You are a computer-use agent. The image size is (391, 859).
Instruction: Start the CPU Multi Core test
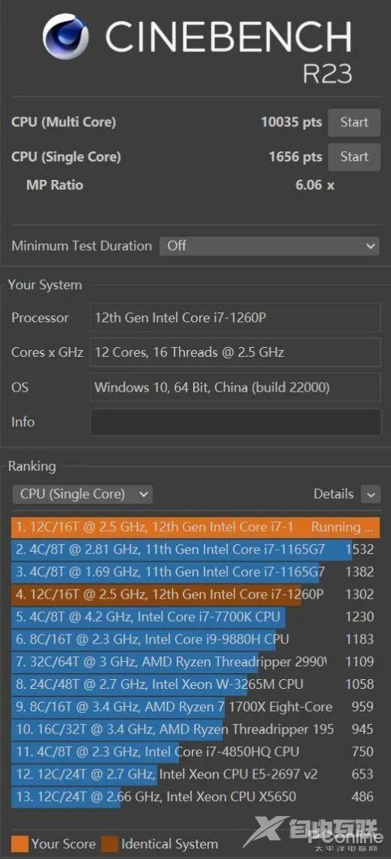354,122
